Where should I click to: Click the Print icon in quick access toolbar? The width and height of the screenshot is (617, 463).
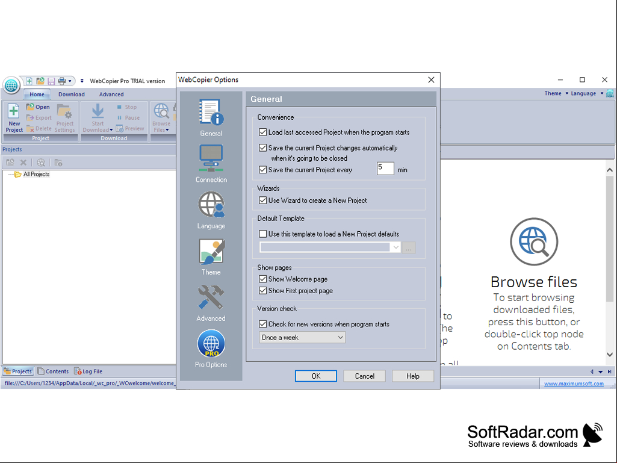[x=62, y=81]
